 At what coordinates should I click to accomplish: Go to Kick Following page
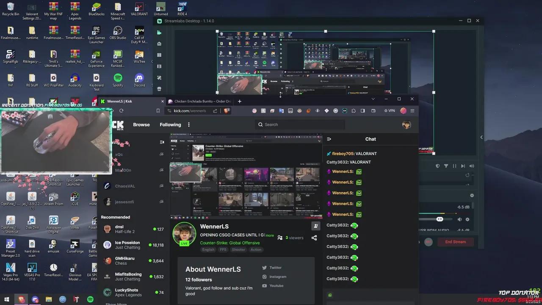(170, 125)
